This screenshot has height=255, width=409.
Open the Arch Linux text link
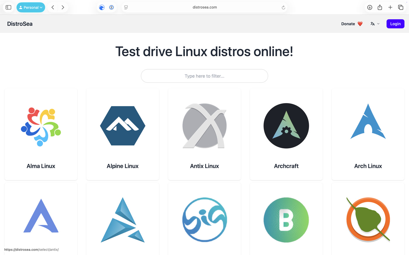pos(368,166)
